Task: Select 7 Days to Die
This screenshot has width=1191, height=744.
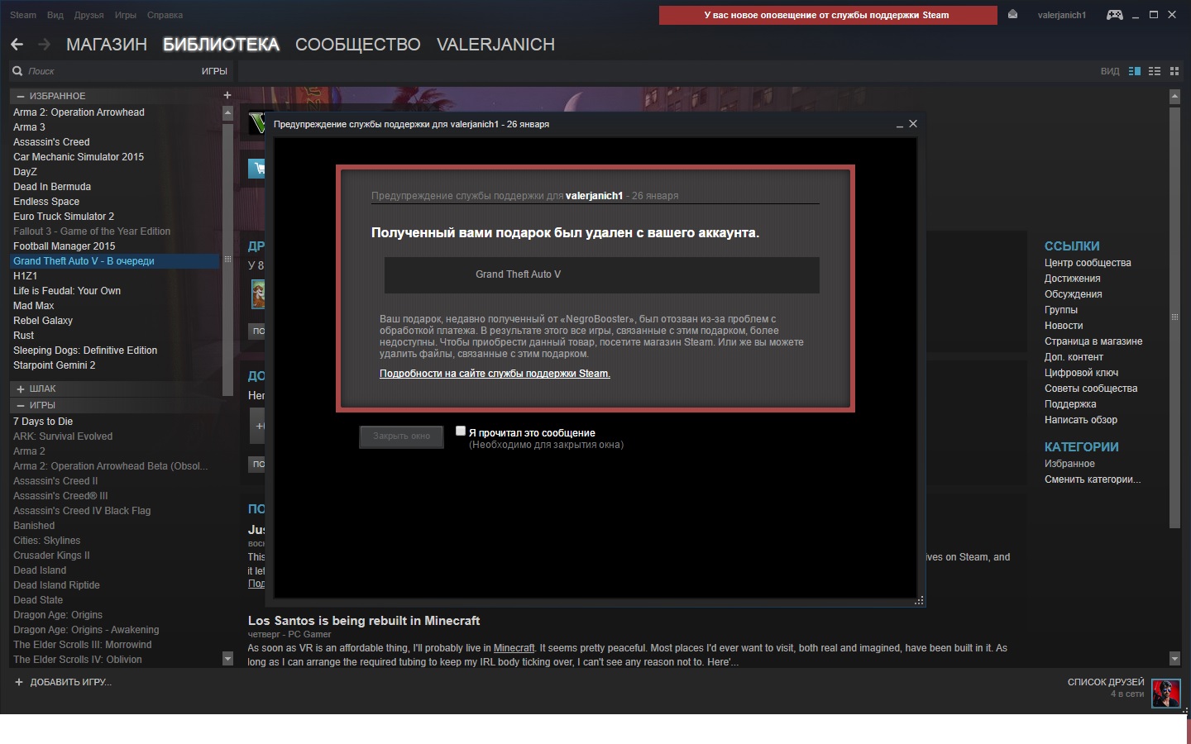Action: point(115,422)
